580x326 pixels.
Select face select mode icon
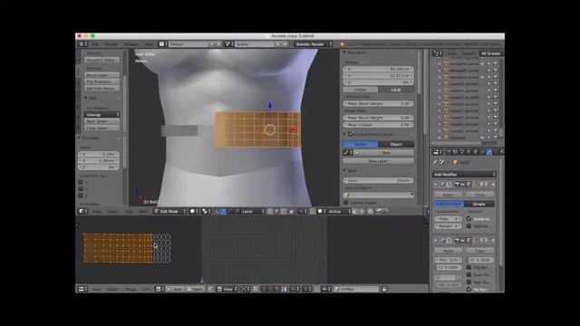point(284,211)
